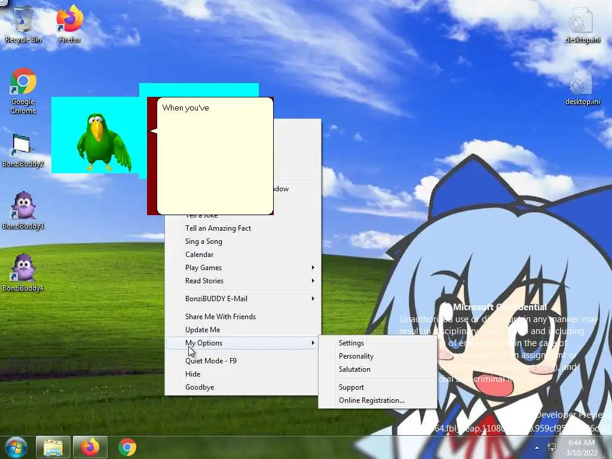The image size is (612, 459).
Task: Open Support from the submenu
Action: coord(378,387)
